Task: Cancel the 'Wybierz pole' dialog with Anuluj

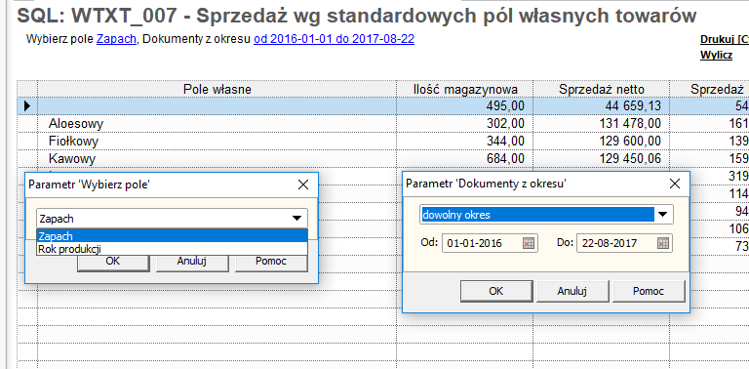Action: pos(191,262)
